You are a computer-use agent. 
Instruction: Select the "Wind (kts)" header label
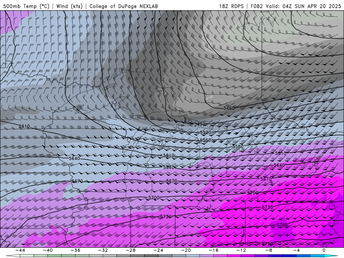(69, 6)
